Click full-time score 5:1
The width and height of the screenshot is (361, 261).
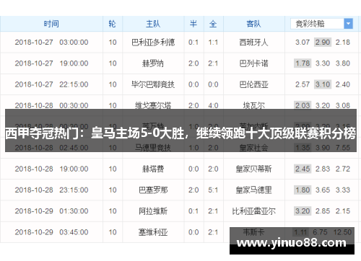click(x=213, y=190)
